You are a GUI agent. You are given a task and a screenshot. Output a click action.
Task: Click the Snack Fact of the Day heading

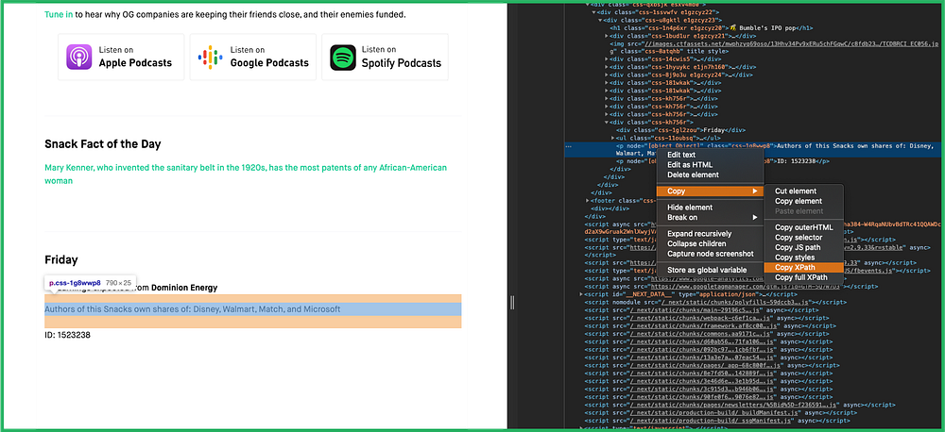pos(102,144)
